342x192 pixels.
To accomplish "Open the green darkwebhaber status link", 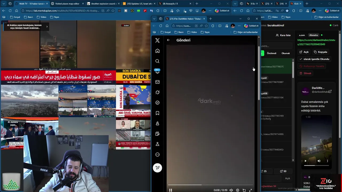I will [316, 42].
